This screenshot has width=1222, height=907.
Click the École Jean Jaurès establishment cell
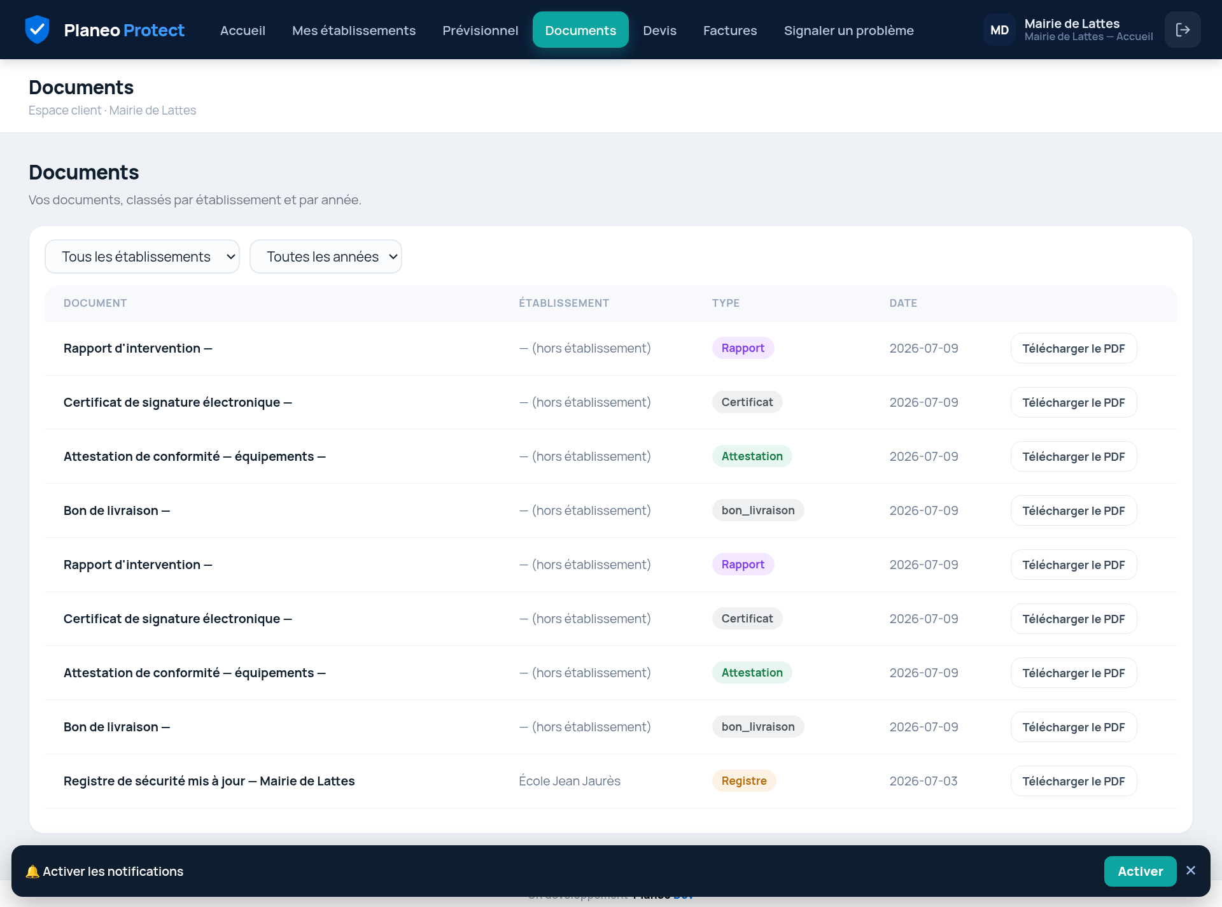(570, 781)
